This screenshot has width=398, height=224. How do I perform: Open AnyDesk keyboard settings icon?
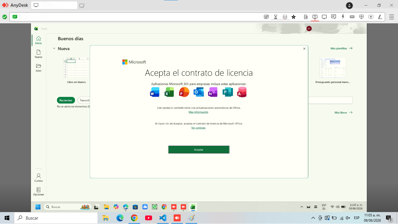352,17
